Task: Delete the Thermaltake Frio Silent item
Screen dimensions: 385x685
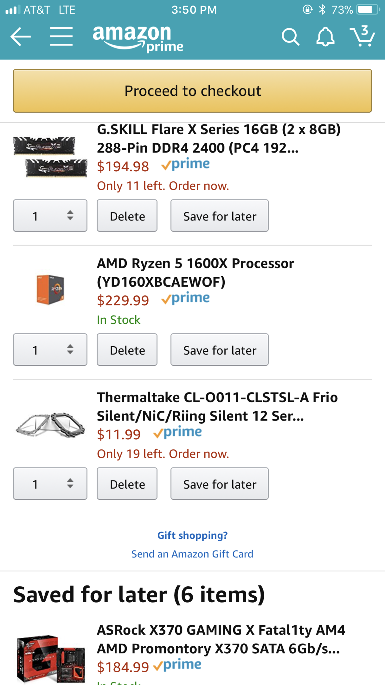Action: pos(127,484)
